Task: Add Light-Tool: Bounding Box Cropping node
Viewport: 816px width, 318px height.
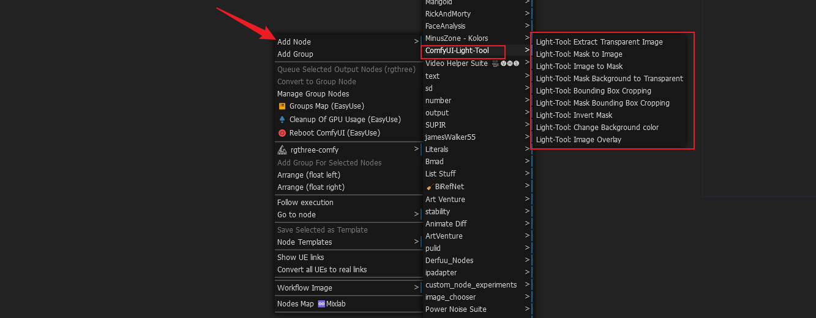Action: 610,91
